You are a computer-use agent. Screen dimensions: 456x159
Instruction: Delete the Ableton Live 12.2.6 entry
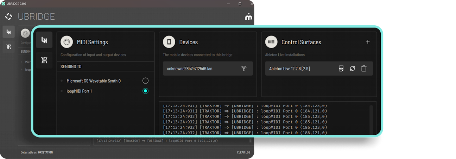[x=364, y=69]
